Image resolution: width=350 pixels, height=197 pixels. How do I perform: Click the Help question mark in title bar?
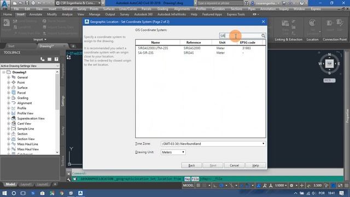click(x=301, y=3)
